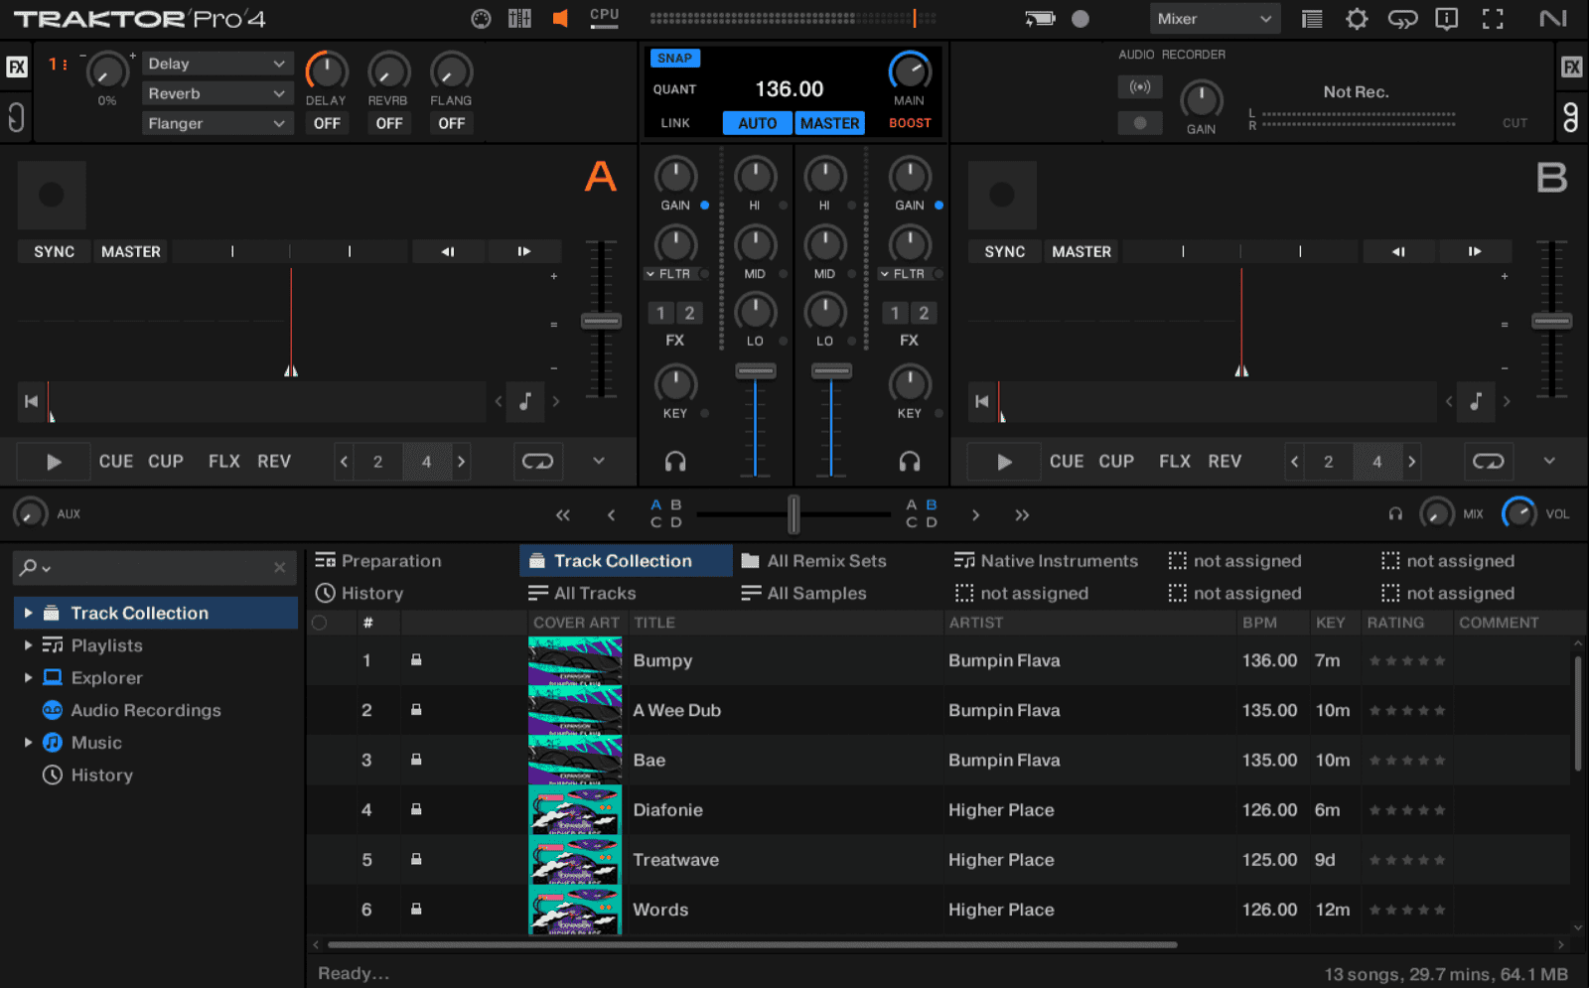Click the audio speaker indicator icon in header
The width and height of the screenshot is (1589, 988).
pyautogui.click(x=560, y=18)
